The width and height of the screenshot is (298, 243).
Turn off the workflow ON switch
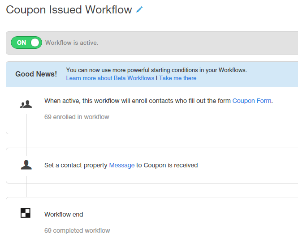[26, 43]
